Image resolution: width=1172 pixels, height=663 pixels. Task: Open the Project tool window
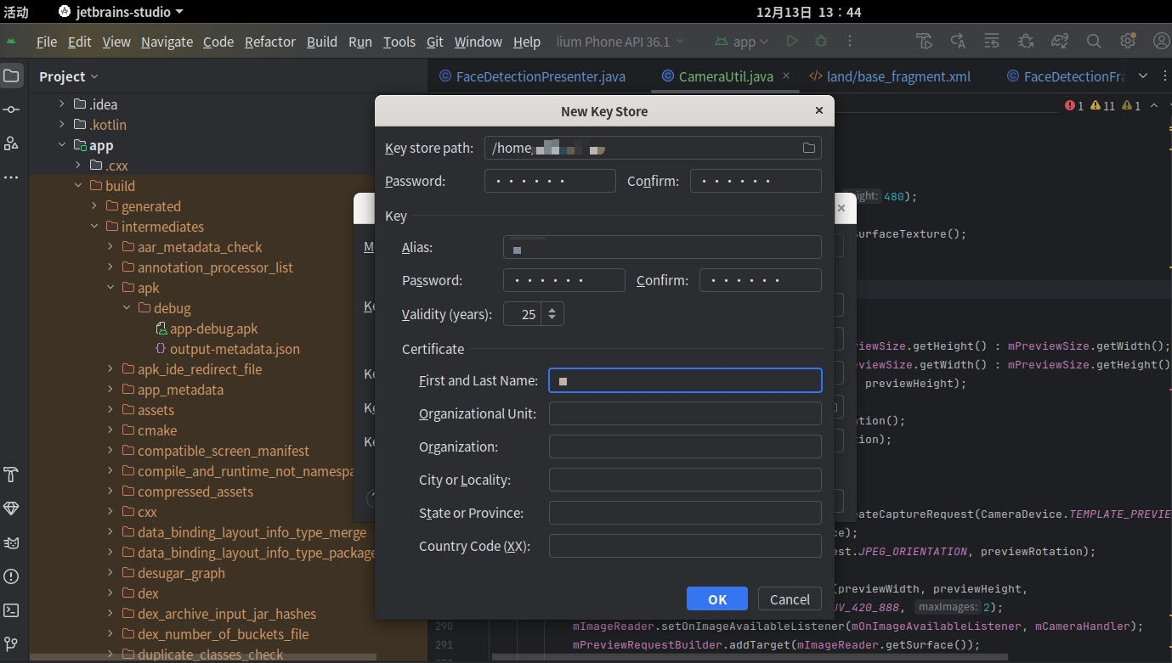tap(13, 76)
